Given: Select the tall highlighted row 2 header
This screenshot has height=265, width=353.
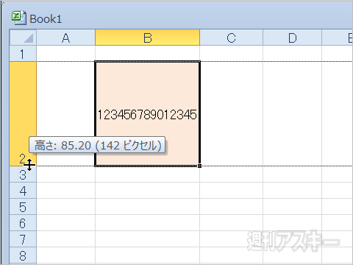Looking at the screenshot, I should tap(23, 114).
